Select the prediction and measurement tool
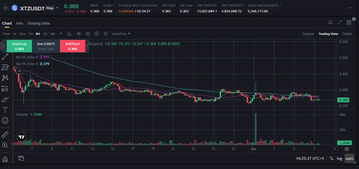The image size is (359, 169). (x=5, y=89)
